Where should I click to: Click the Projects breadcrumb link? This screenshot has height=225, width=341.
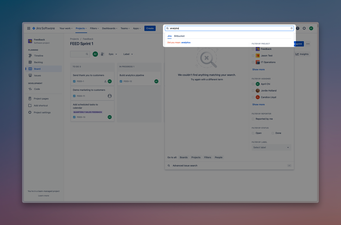[x=74, y=39]
